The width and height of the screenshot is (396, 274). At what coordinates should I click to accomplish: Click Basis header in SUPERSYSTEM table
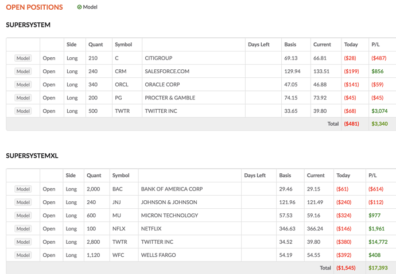pos(290,45)
